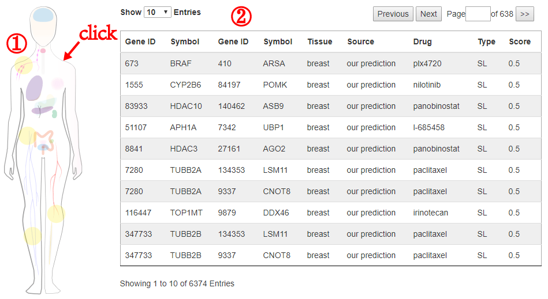Click the plx4720 drug cell
This screenshot has height=299, width=548.
coord(427,63)
